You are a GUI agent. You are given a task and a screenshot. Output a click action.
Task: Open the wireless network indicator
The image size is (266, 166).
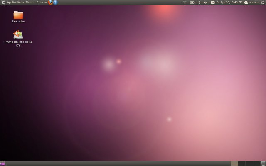click(185, 2)
